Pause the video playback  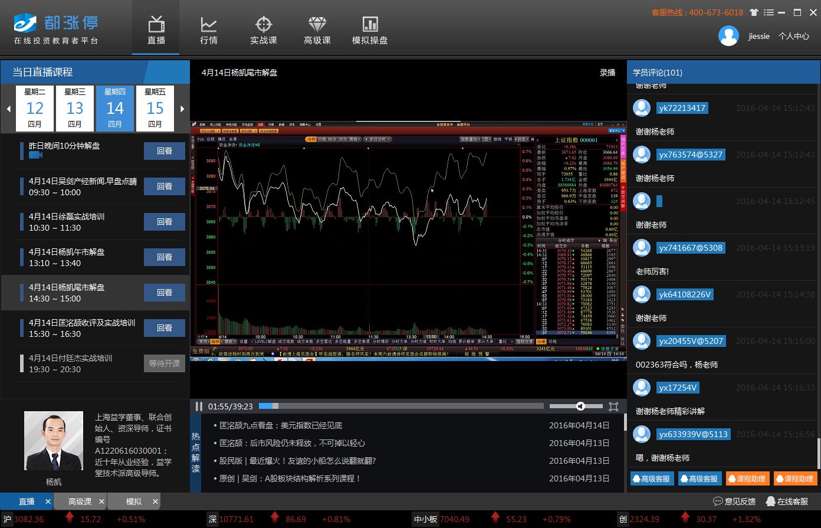coord(199,406)
